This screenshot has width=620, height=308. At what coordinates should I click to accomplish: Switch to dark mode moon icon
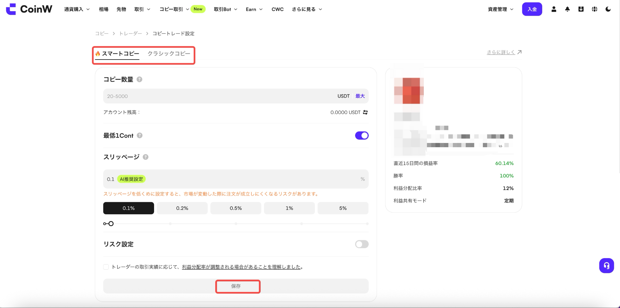tap(608, 9)
